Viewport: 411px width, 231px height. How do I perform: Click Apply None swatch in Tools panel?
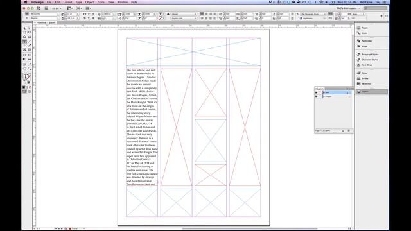click(x=30, y=87)
